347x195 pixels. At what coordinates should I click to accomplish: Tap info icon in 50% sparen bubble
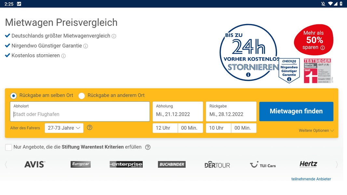323,47
